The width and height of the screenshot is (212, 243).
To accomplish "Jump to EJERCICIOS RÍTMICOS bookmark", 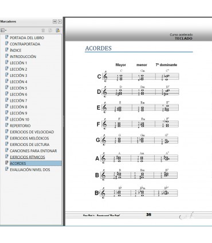I will (28, 157).
